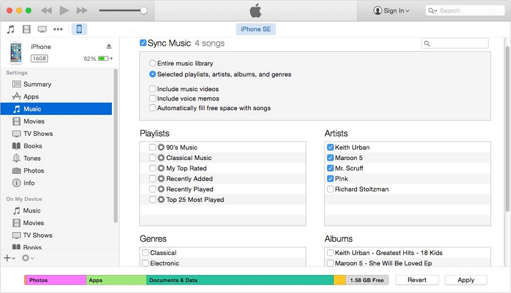Click Documents & Data storage segment
The width and height of the screenshot is (511, 293).
240,280
